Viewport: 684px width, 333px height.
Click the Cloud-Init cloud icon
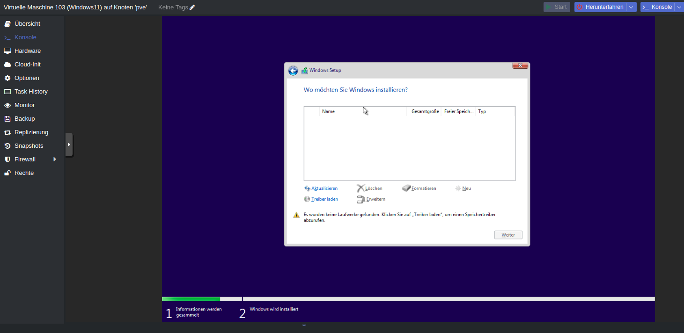click(7, 65)
